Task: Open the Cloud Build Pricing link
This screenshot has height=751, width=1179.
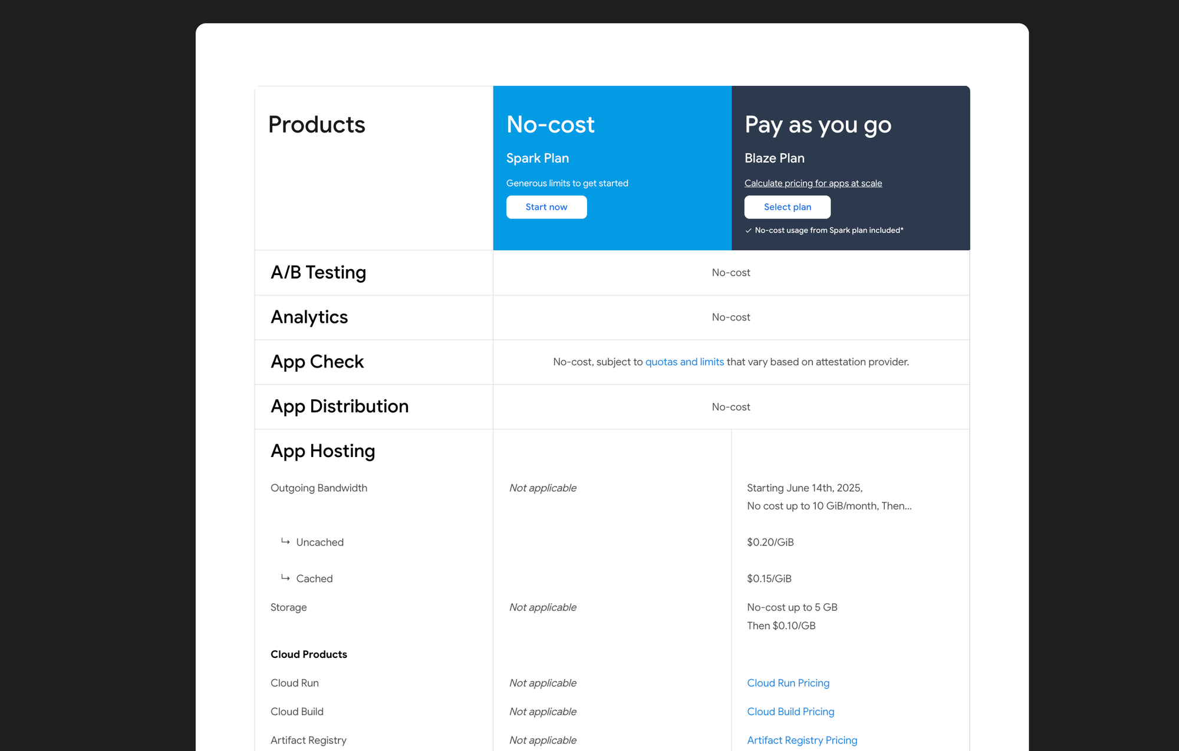Action: tap(791, 712)
